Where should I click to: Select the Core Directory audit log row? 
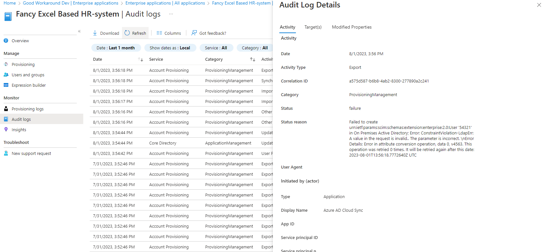pos(163,143)
